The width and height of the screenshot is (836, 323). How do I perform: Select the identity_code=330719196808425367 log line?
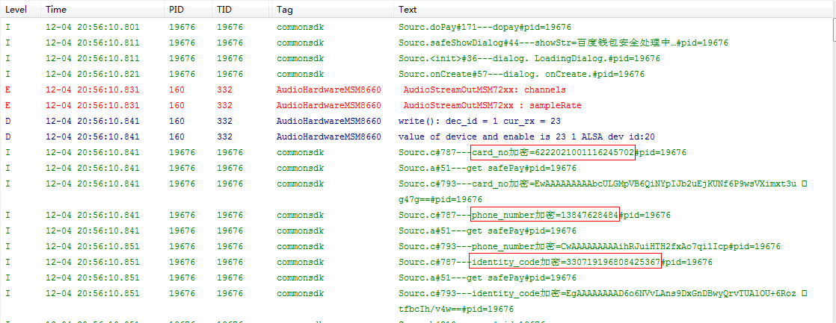click(556, 262)
